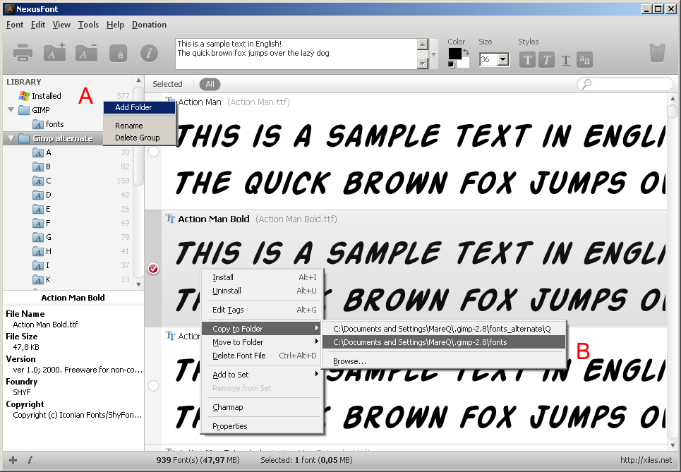The width and height of the screenshot is (681, 472).
Task: Click the info icon in the status bar
Action: 30,460
